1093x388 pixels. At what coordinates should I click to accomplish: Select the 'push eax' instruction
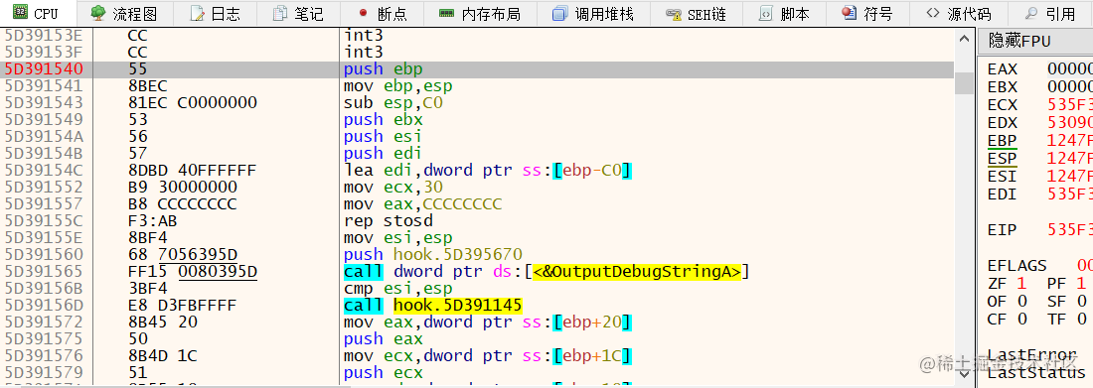(384, 338)
